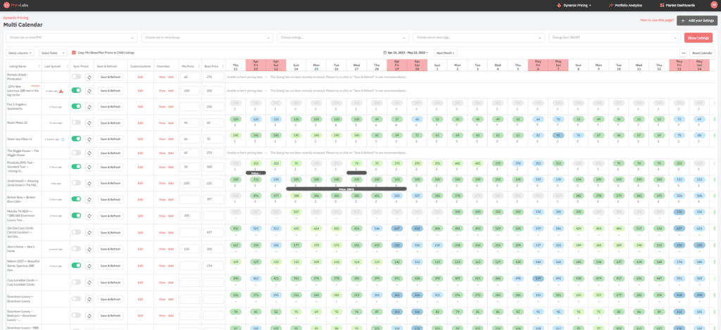
Task: Click the refresh icon for Melville TN NEW
Action: point(89,215)
